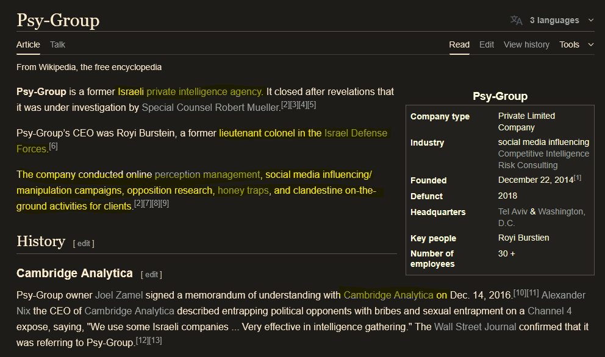Expand the Tools menu chevron
605x357 pixels.
(591, 44)
